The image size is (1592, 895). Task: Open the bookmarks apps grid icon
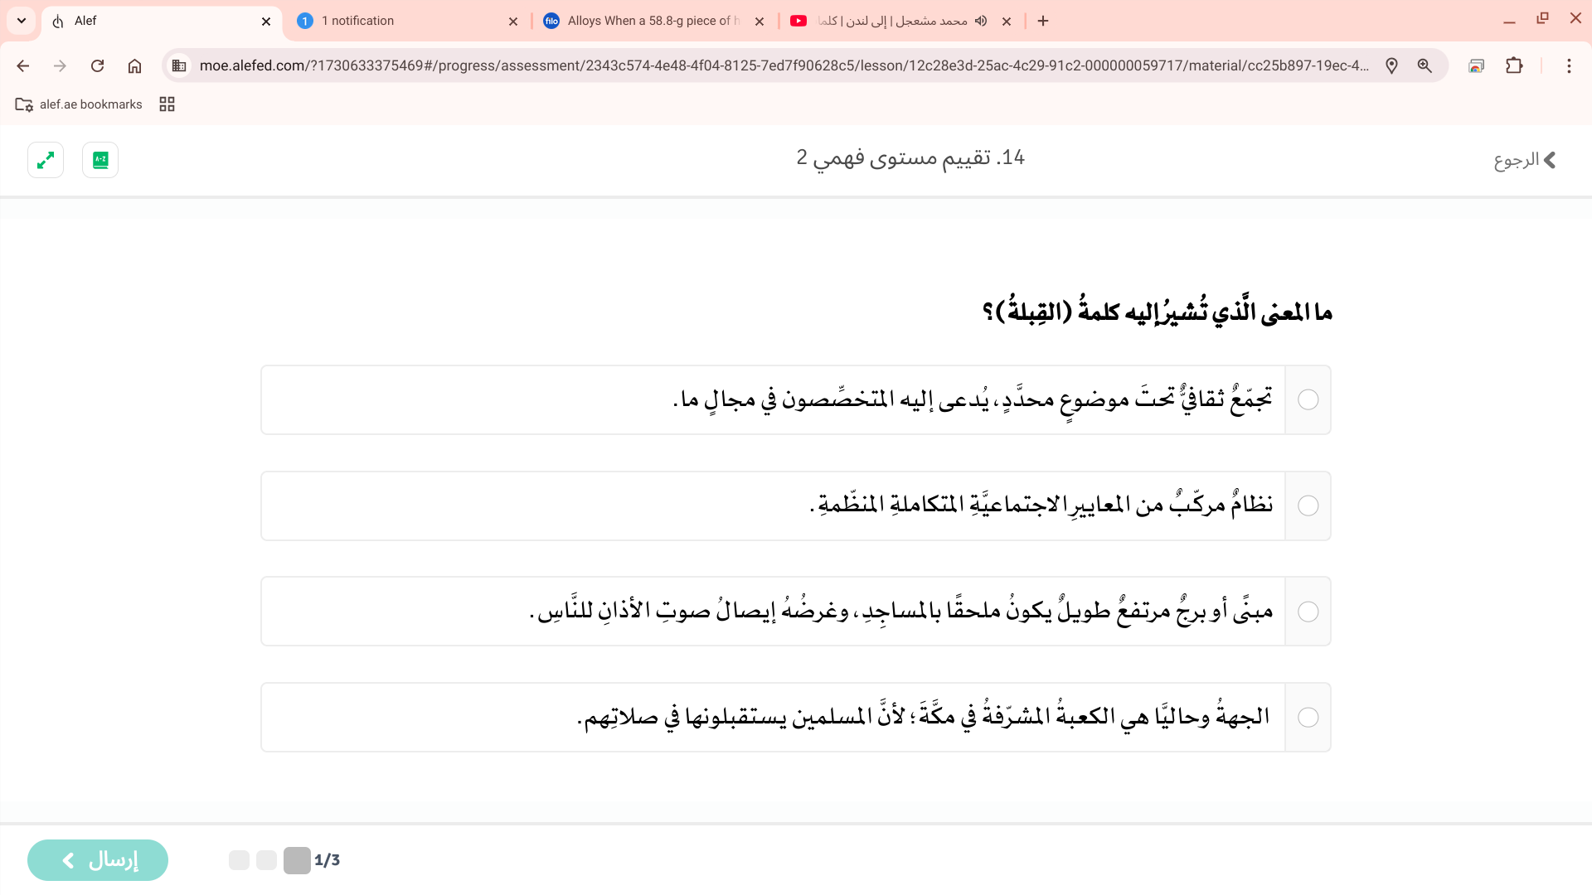point(167,104)
